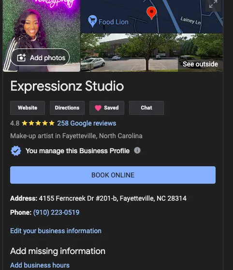Click the red location pin on map
Viewport: 233px width, 270px height.
[151, 13]
